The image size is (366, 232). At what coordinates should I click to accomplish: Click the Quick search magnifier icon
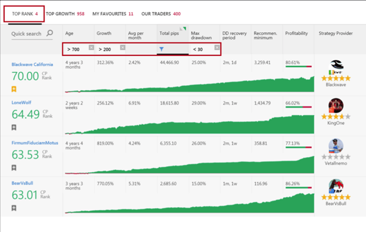click(49, 33)
